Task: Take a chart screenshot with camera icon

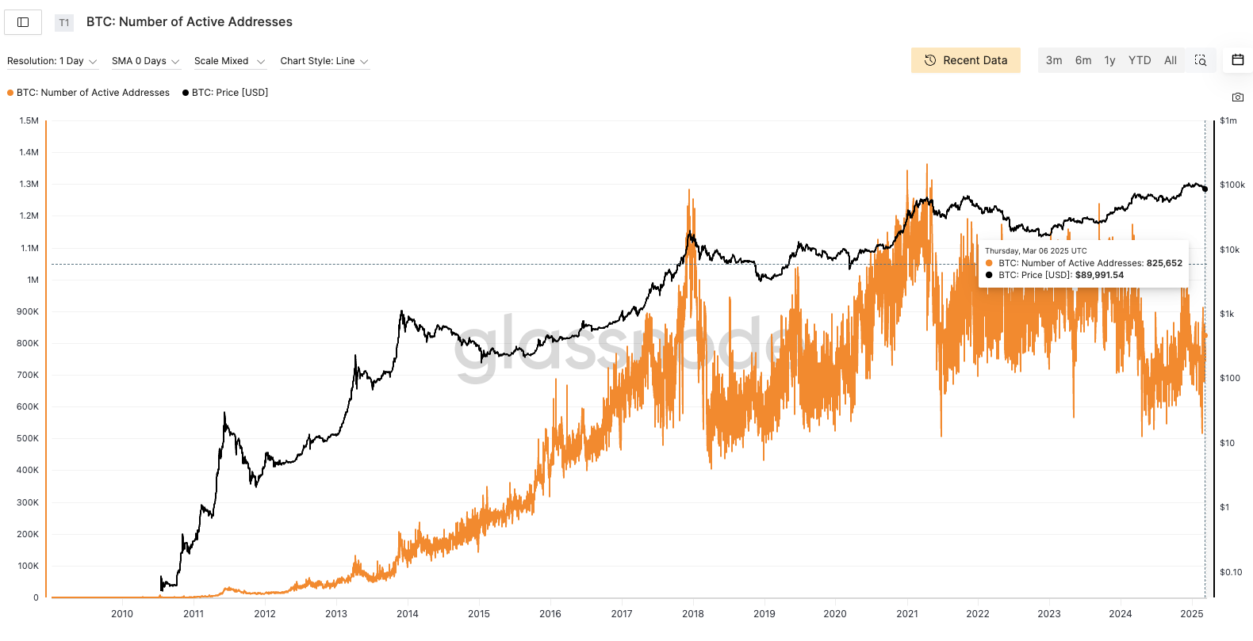Action: click(x=1237, y=97)
